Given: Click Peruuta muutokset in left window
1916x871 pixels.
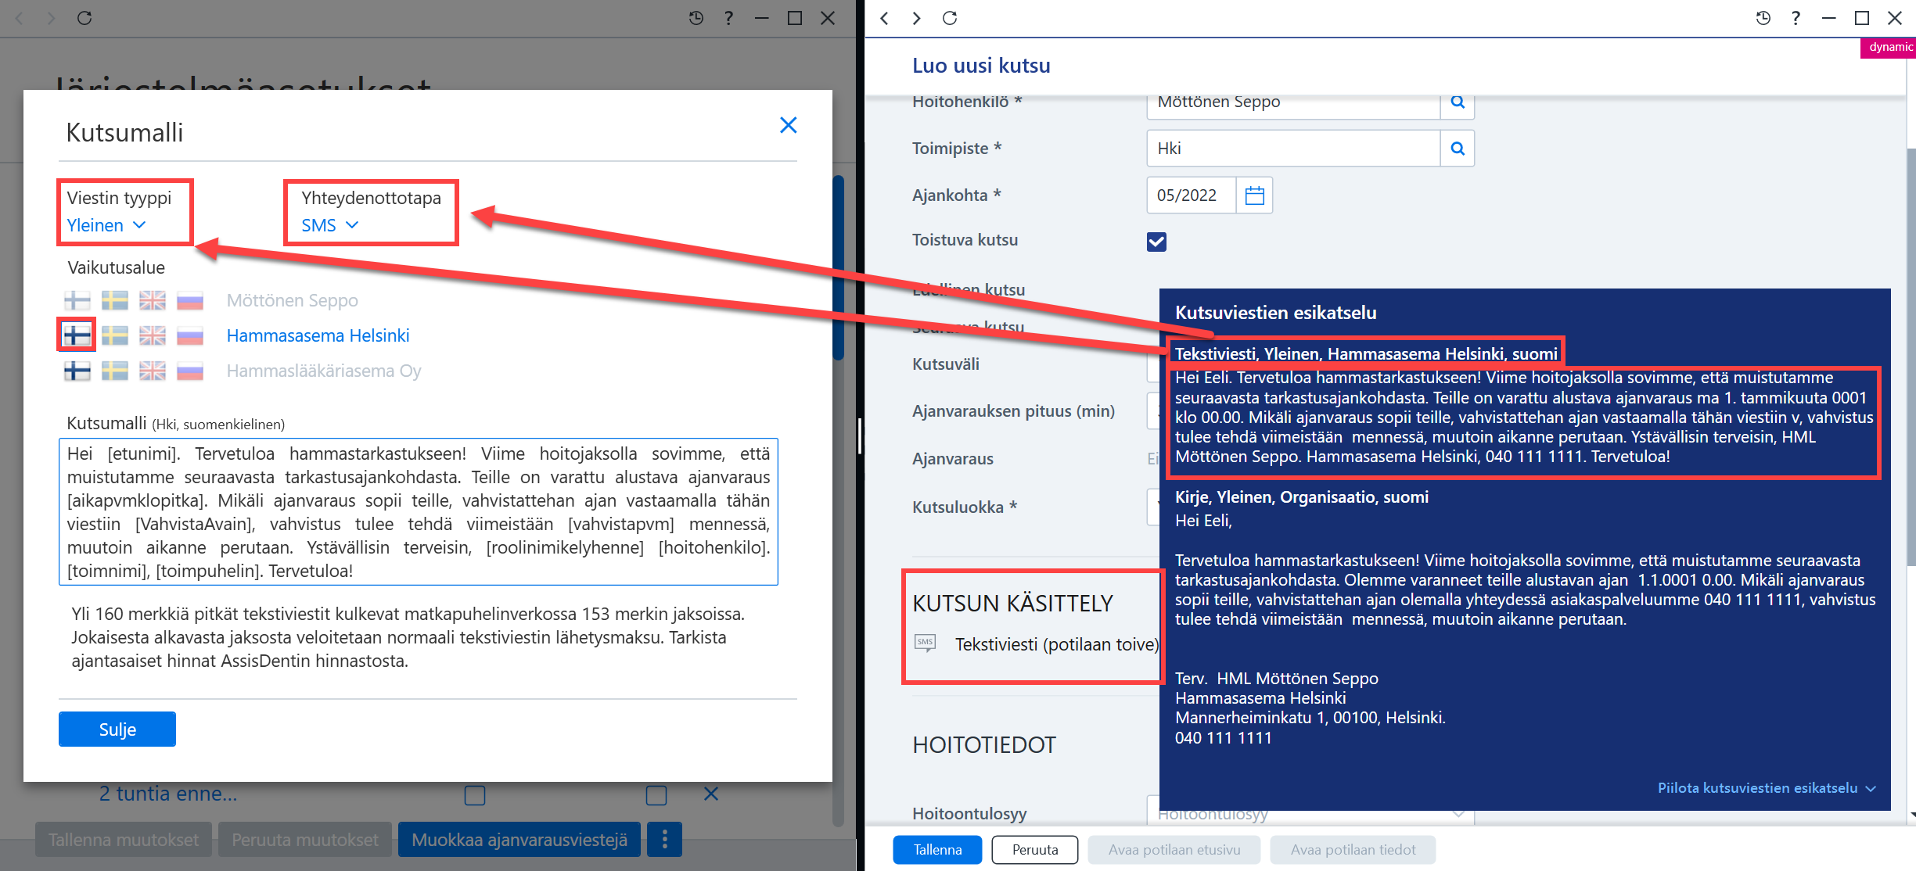Looking at the screenshot, I should point(305,840).
